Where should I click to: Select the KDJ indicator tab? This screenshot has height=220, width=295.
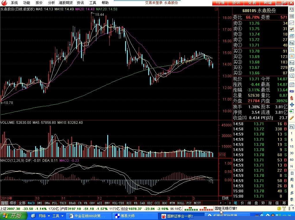150,203
